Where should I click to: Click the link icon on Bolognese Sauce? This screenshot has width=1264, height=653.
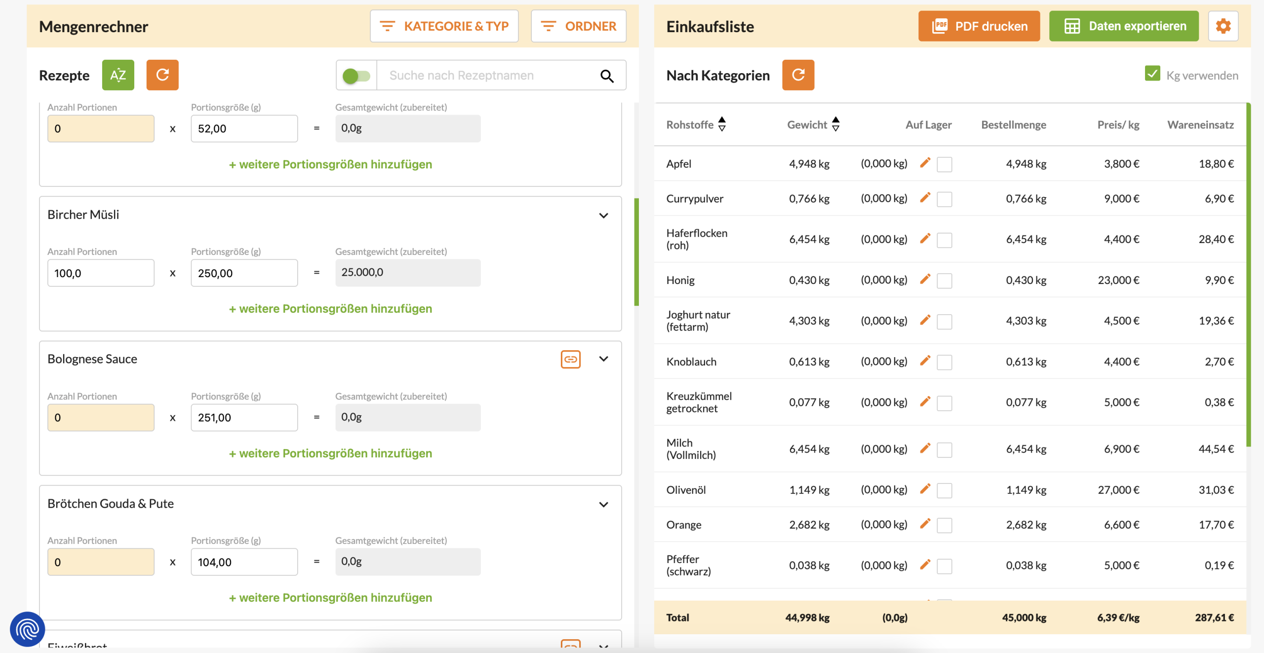570,359
